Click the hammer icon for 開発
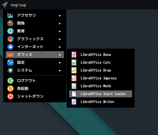Viewport: 158px width, 135px height. click(10, 23)
